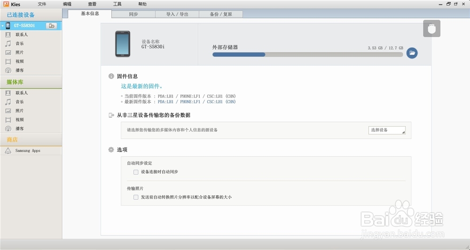
Task: Open media library 播客 podcast icon
Action: click(x=8, y=129)
